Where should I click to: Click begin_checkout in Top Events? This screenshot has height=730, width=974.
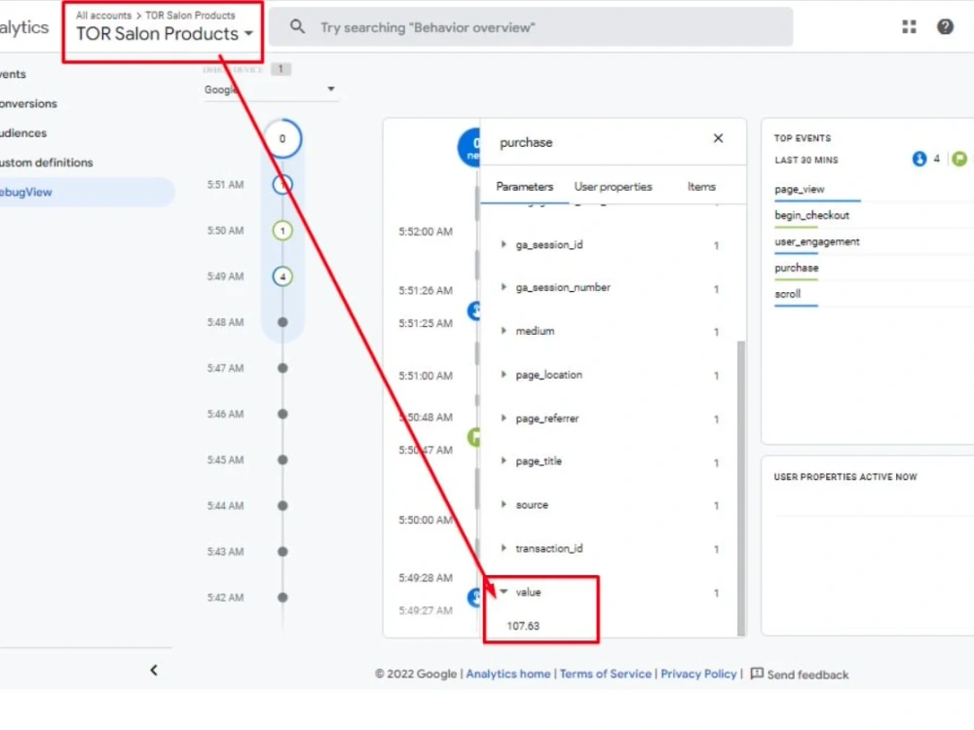click(x=811, y=215)
